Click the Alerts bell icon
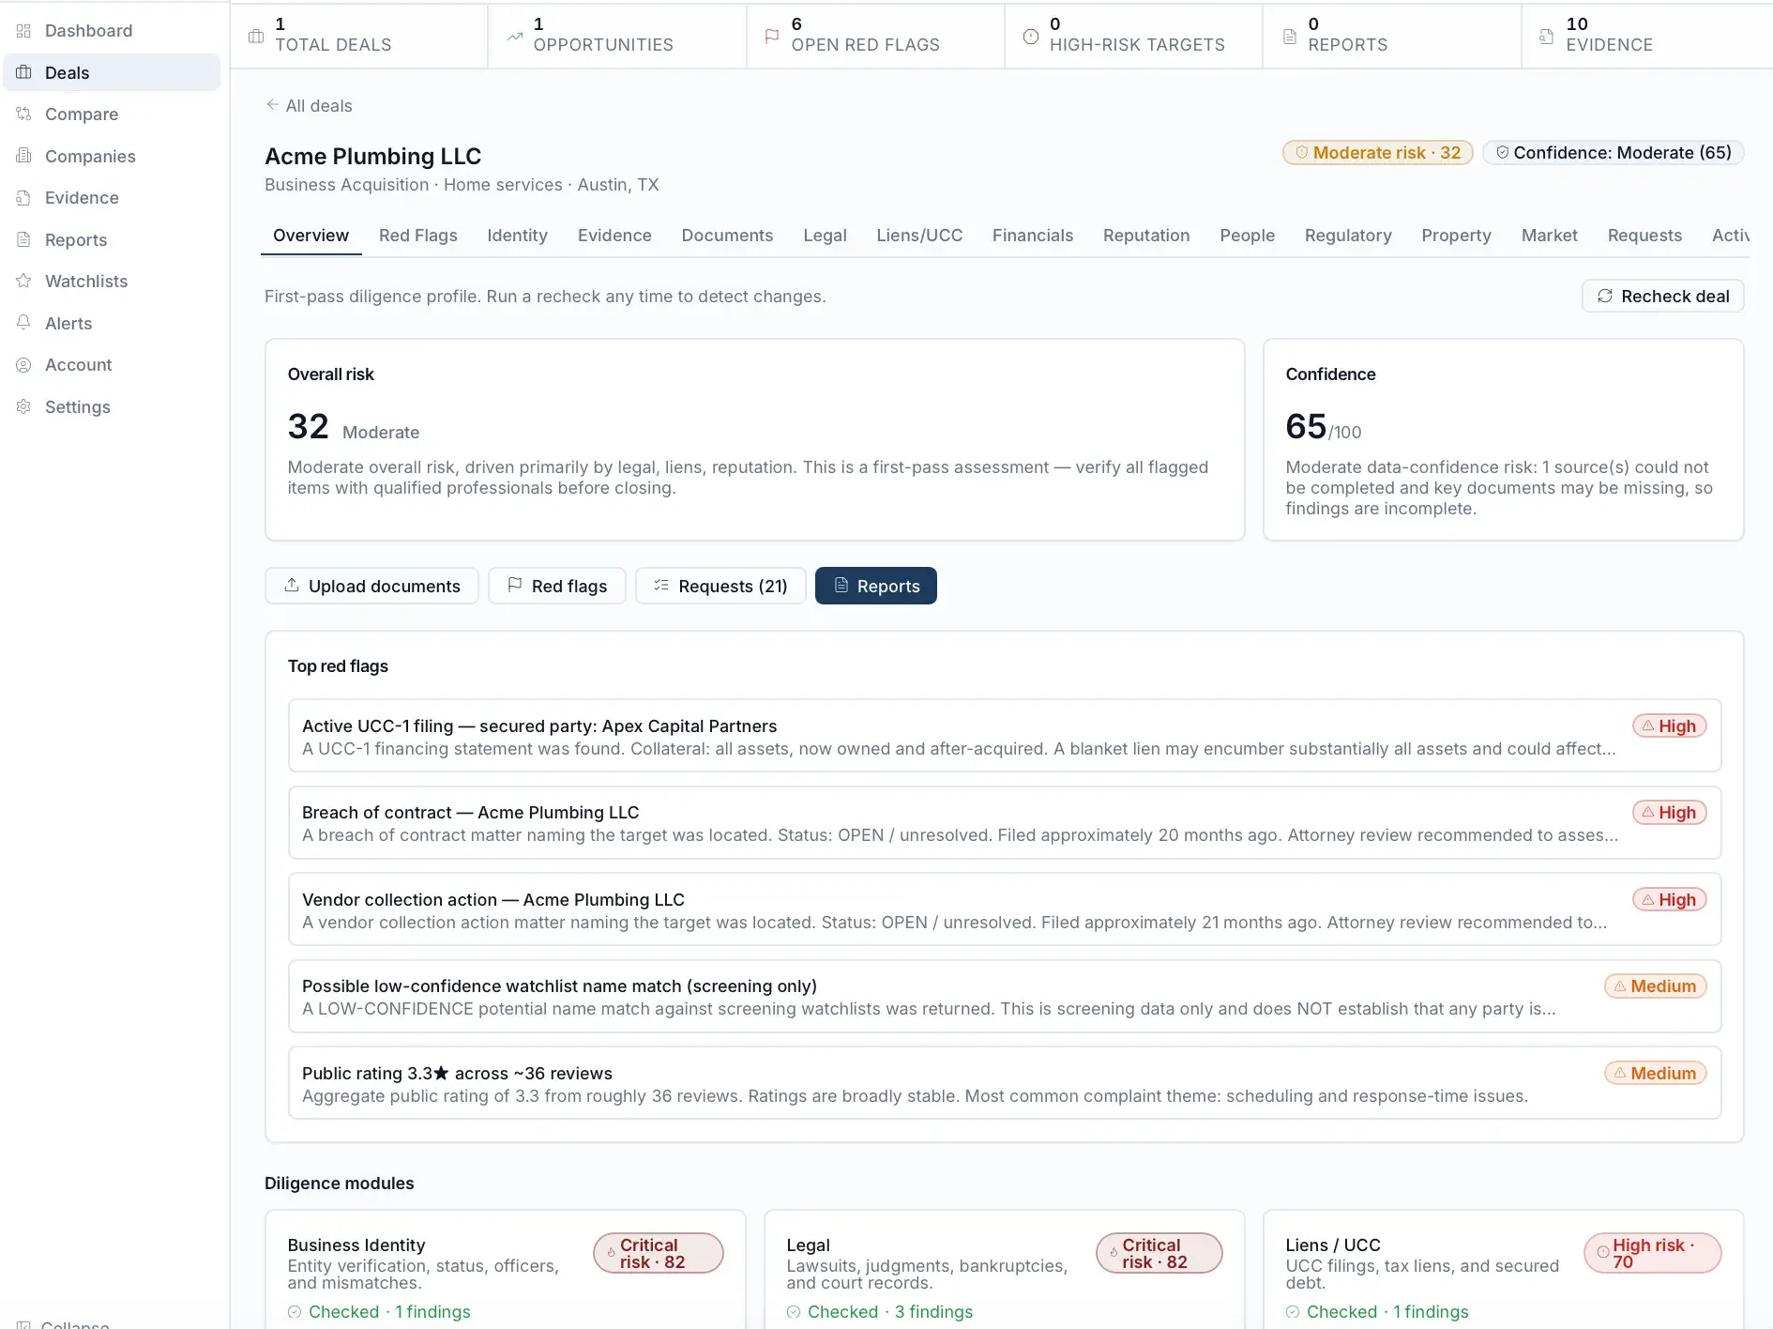The width and height of the screenshot is (1773, 1329). pos(24,323)
